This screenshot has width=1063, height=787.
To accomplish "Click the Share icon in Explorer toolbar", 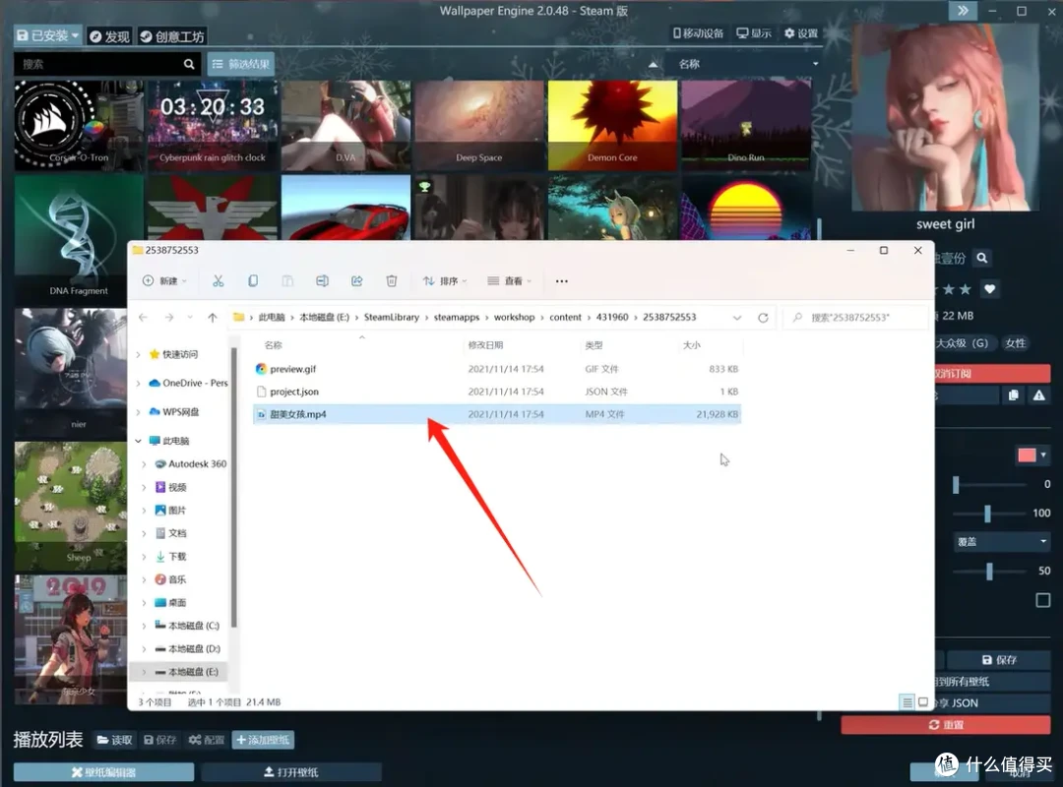I will click(x=356, y=280).
